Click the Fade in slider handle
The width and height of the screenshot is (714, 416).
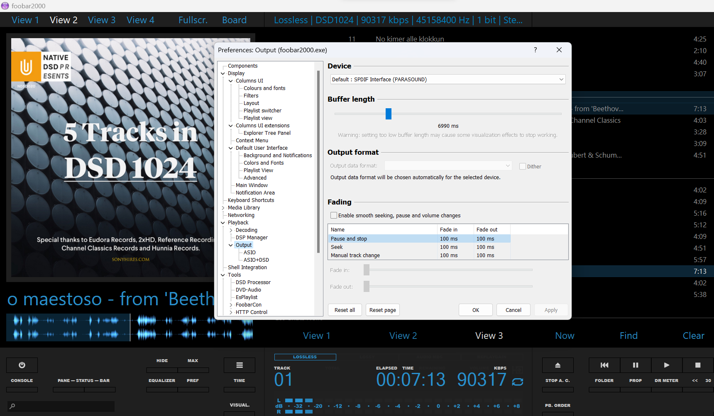tap(367, 270)
